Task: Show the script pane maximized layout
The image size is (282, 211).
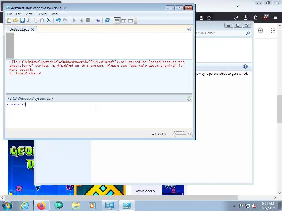Action: click(130, 20)
